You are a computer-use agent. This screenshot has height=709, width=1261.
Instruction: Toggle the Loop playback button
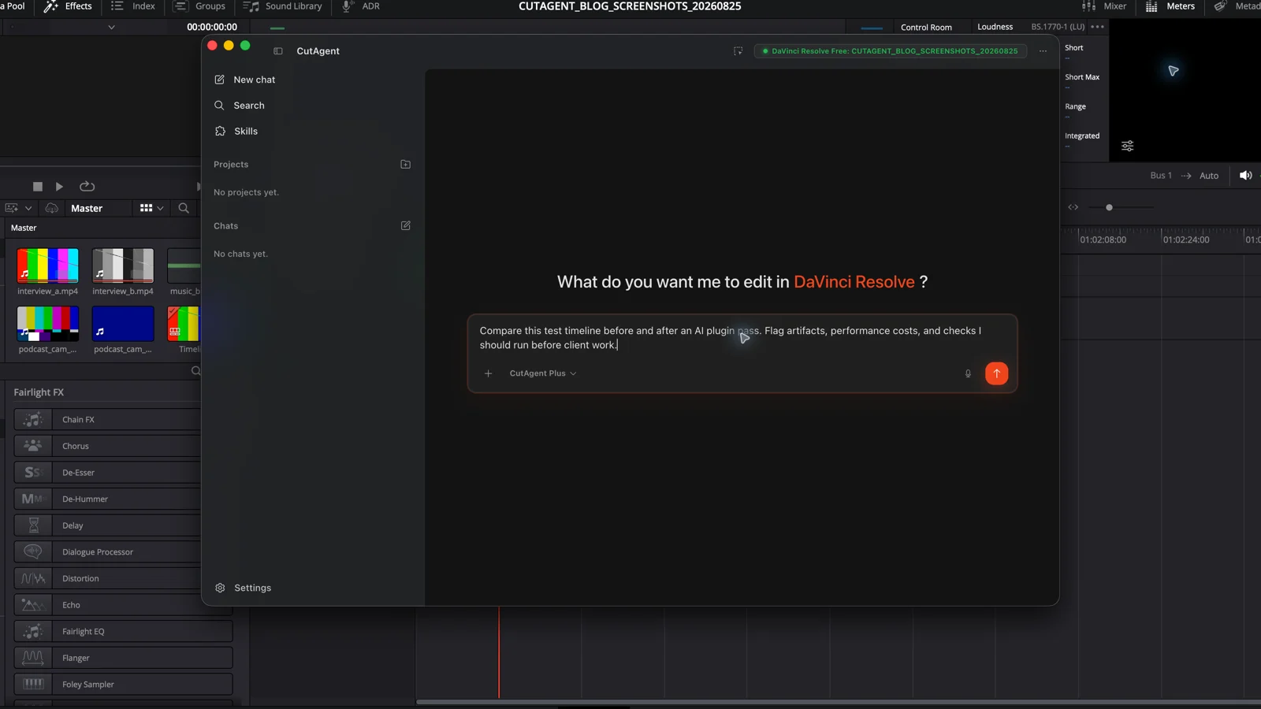click(x=87, y=187)
